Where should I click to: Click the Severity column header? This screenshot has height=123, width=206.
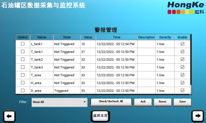pos(165,37)
